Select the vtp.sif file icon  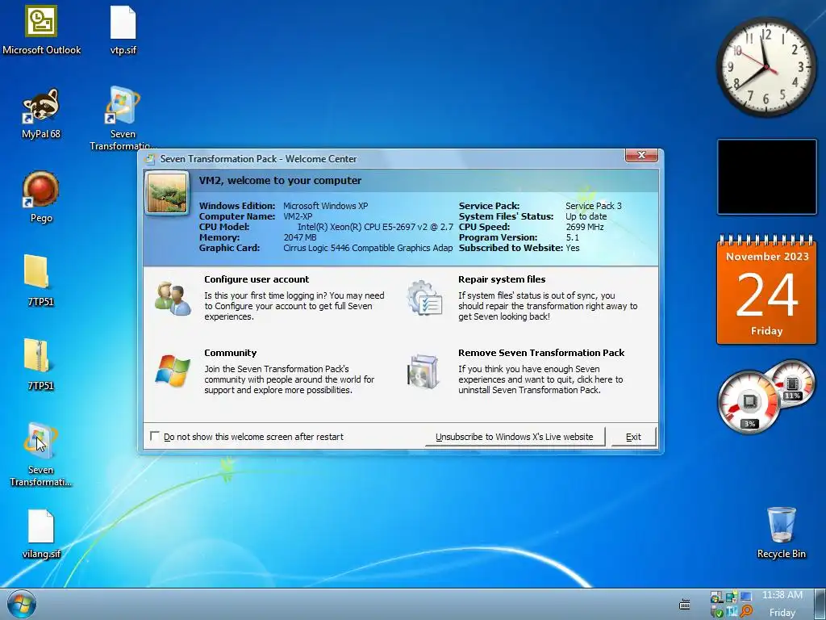point(123,23)
